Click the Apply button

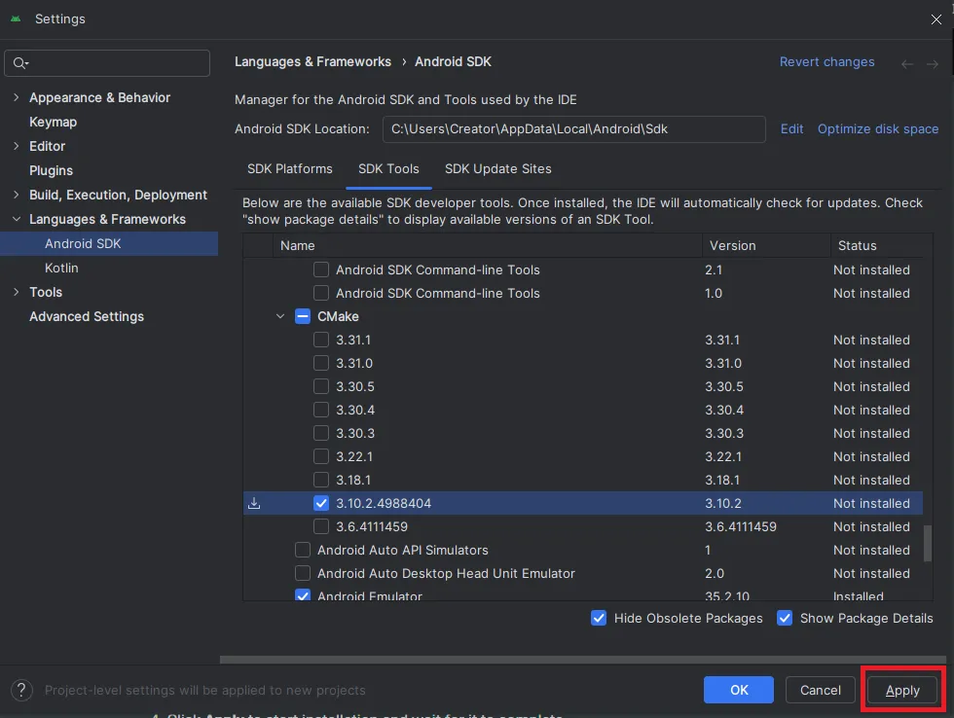coord(902,690)
